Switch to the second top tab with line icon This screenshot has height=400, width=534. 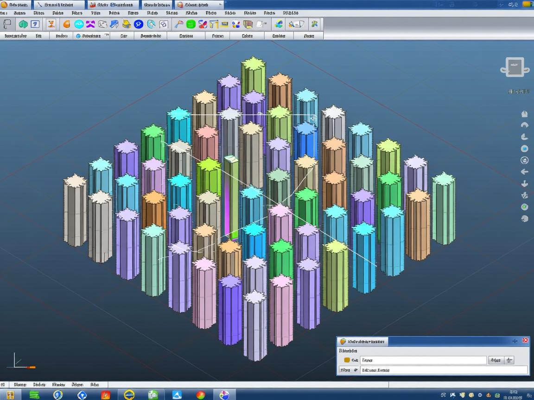coord(55,5)
